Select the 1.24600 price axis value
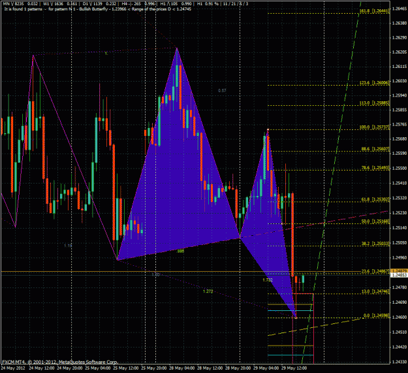The height and width of the screenshot is (373, 408). coord(399,317)
